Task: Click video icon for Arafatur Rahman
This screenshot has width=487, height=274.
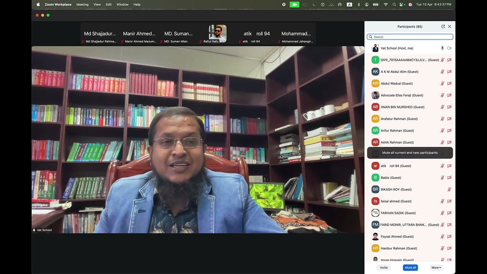Action: tap(449, 119)
